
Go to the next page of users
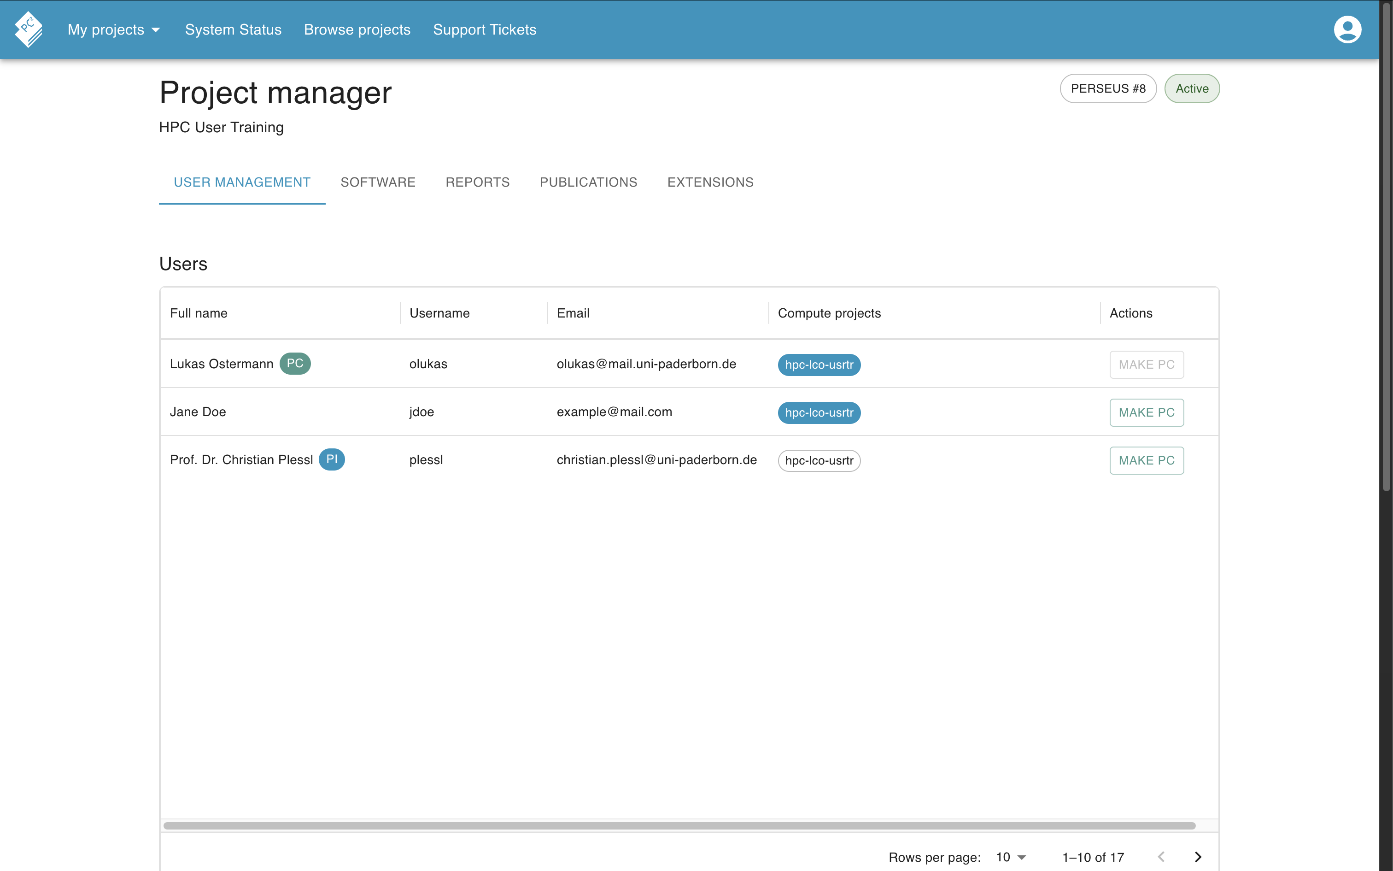[x=1198, y=857]
